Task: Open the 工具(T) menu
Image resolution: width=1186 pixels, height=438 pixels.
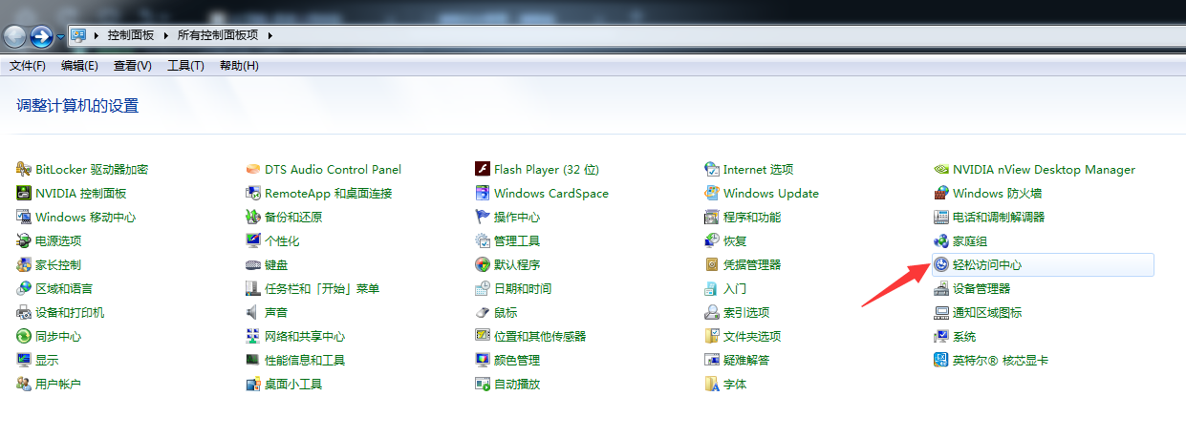Action: point(186,66)
